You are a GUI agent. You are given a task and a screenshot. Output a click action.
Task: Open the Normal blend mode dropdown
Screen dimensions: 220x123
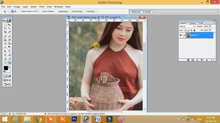tap(187, 26)
